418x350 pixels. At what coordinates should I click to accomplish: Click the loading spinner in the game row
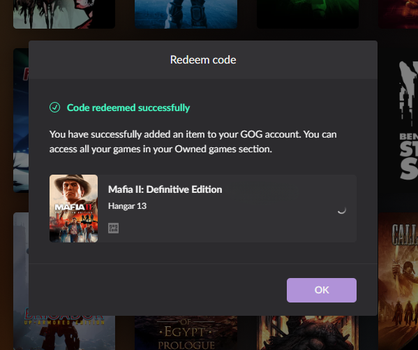341,210
